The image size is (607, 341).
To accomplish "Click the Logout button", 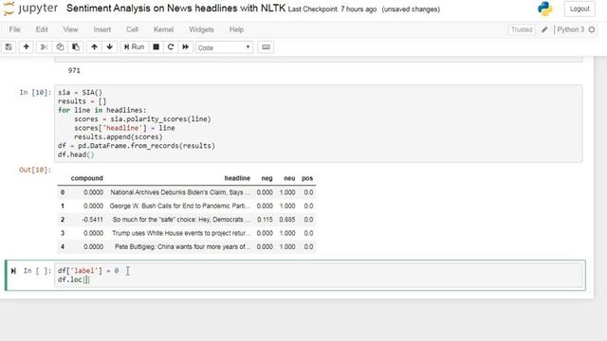I will [x=579, y=9].
